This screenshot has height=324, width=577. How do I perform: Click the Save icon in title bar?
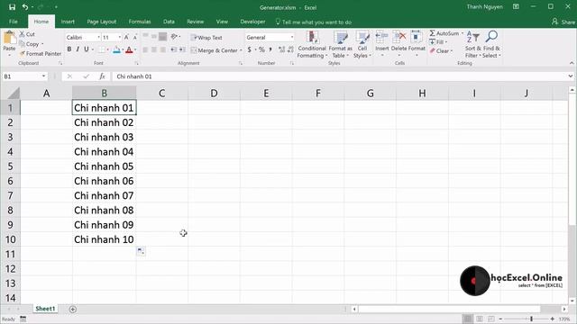tap(12, 7)
